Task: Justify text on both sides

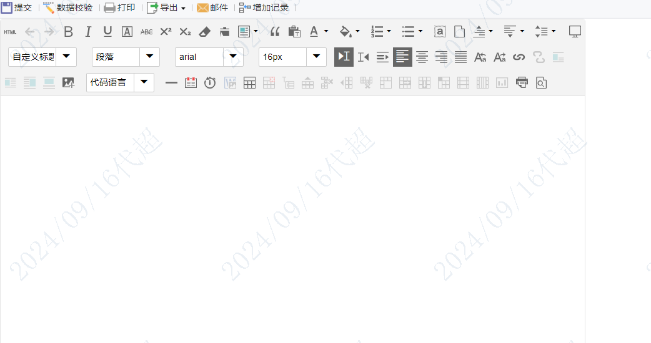Action: (x=461, y=57)
